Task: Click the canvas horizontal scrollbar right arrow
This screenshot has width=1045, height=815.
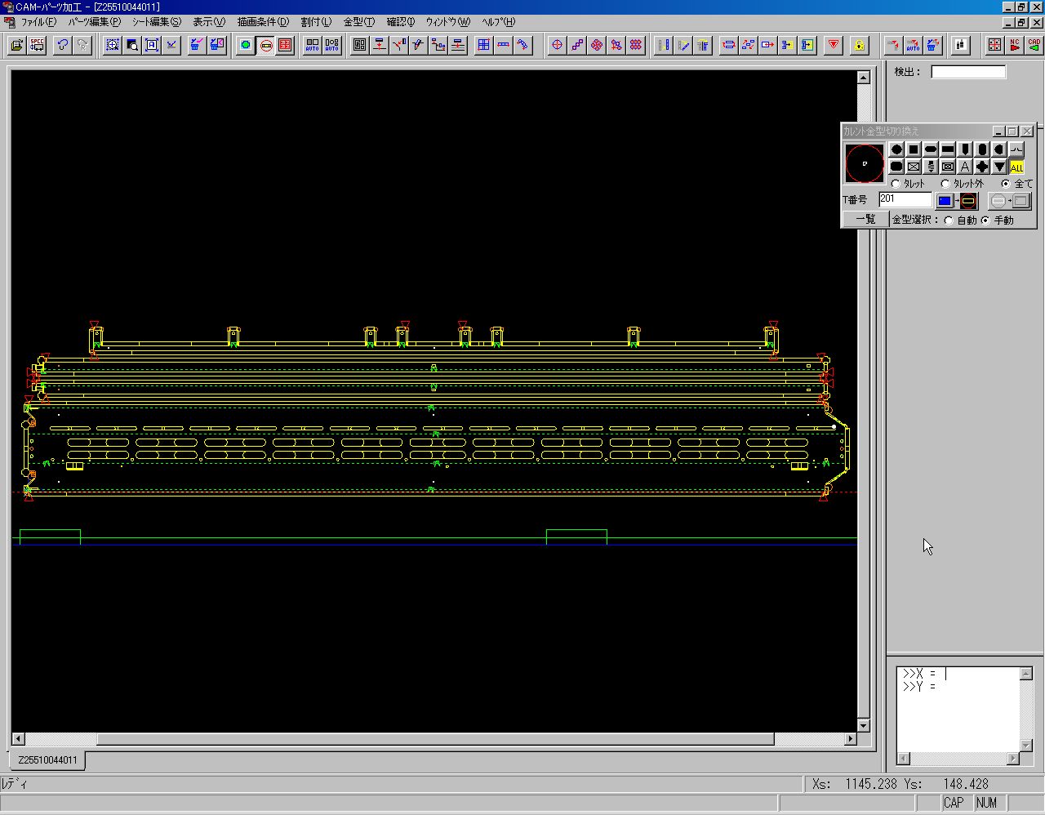Action: click(x=850, y=739)
